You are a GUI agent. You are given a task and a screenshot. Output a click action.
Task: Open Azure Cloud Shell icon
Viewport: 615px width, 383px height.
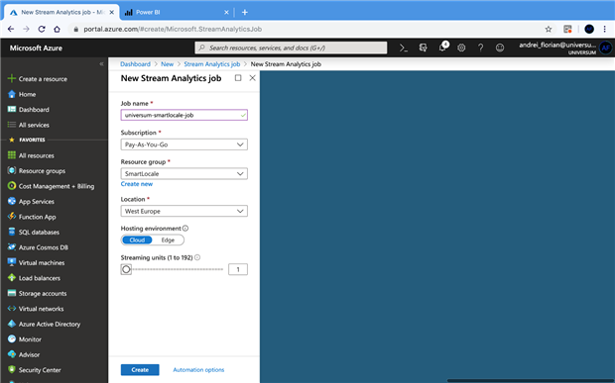(403, 48)
